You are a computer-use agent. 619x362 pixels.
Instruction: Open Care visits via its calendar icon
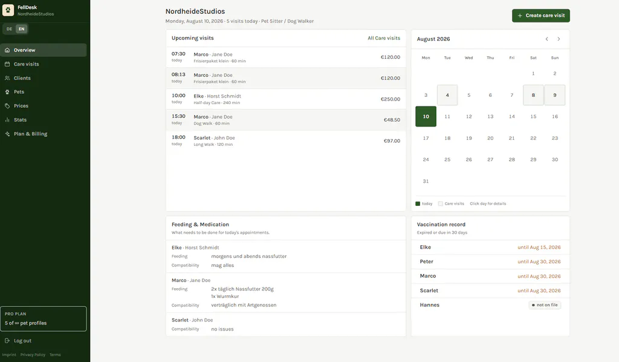click(x=7, y=64)
